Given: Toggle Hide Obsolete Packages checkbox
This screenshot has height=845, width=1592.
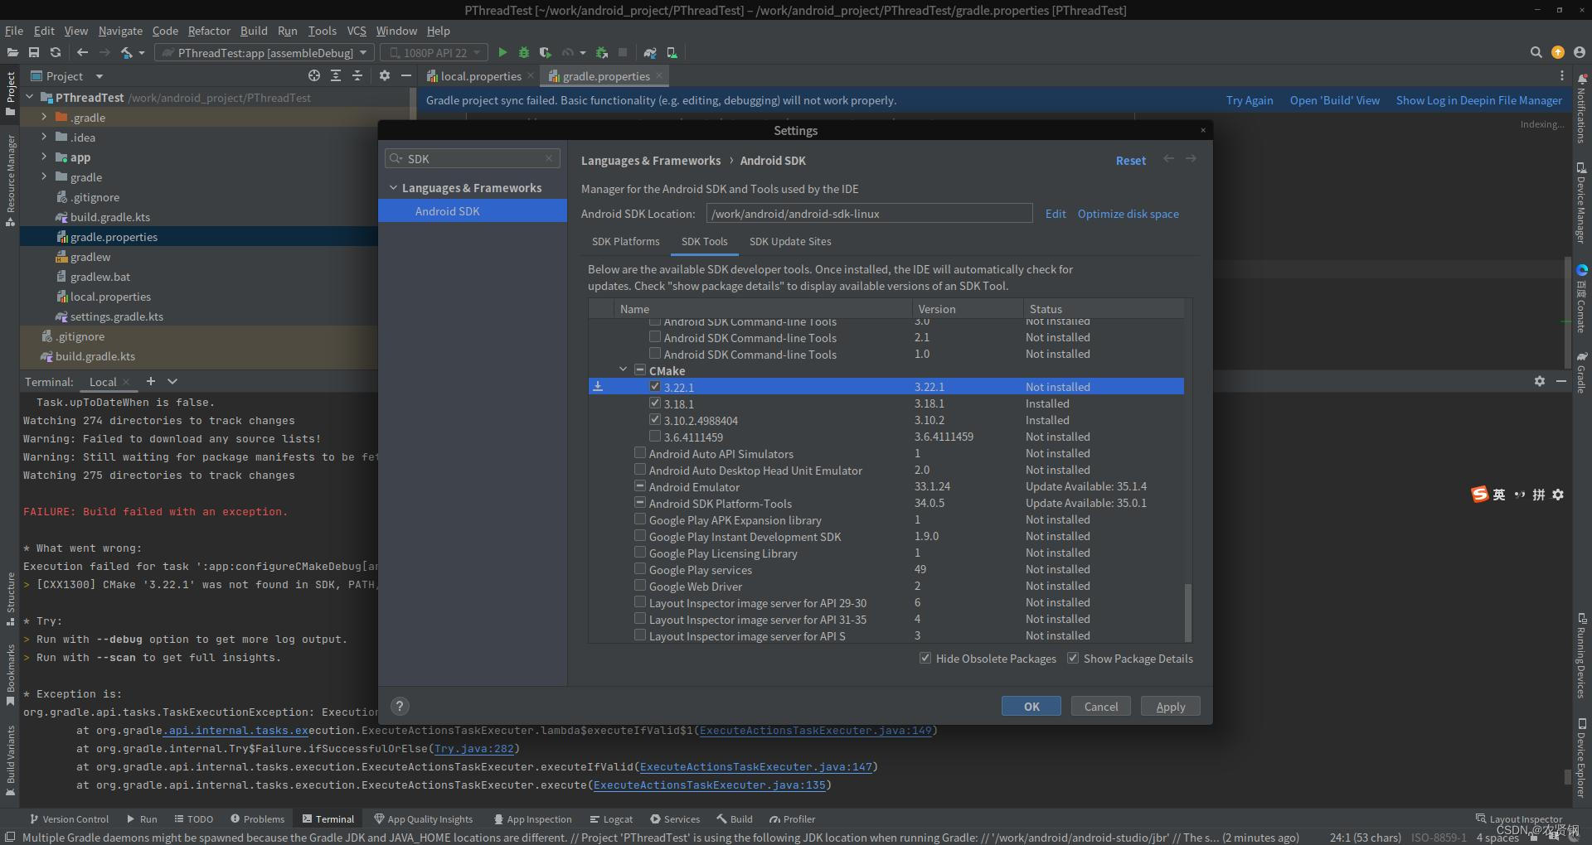Looking at the screenshot, I should coord(925,658).
